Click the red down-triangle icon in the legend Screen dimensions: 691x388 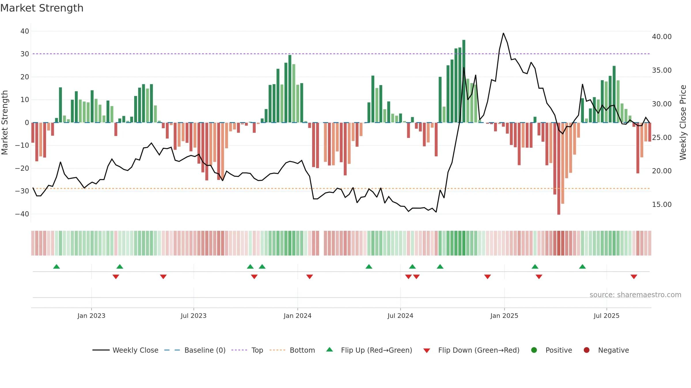click(427, 351)
